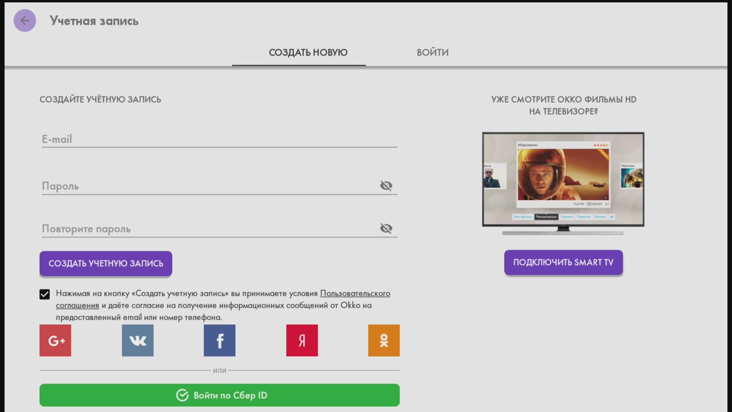Click the СОЗДАЙТЕ УЧЁТНУЮ ЗАПИСЬ heading
The image size is (732, 412).
(100, 100)
